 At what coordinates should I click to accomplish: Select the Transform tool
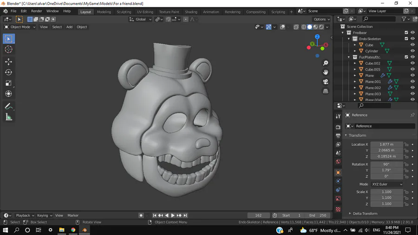click(x=8, y=94)
